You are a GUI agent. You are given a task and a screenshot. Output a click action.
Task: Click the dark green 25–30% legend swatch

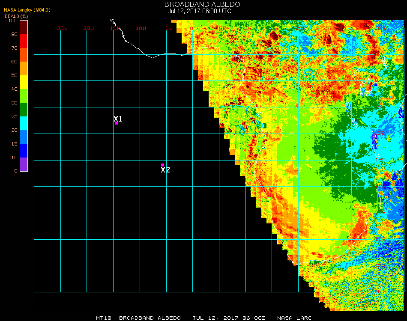click(24, 110)
